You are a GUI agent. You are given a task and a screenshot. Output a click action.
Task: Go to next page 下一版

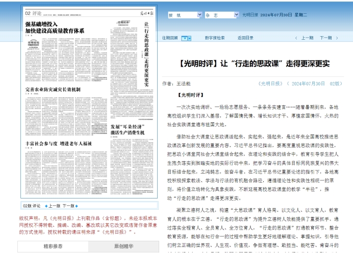point(68,206)
